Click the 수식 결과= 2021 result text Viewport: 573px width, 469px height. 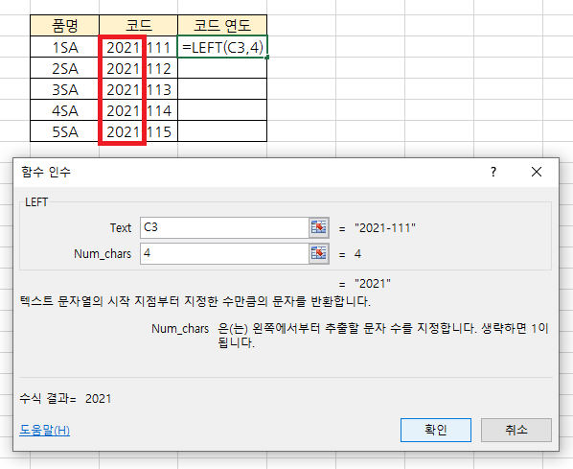(x=65, y=398)
